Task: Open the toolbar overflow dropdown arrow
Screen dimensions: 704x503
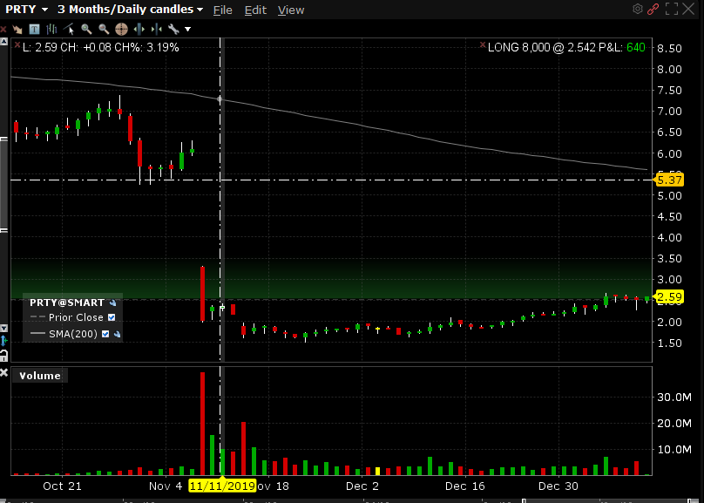Action: (187, 29)
